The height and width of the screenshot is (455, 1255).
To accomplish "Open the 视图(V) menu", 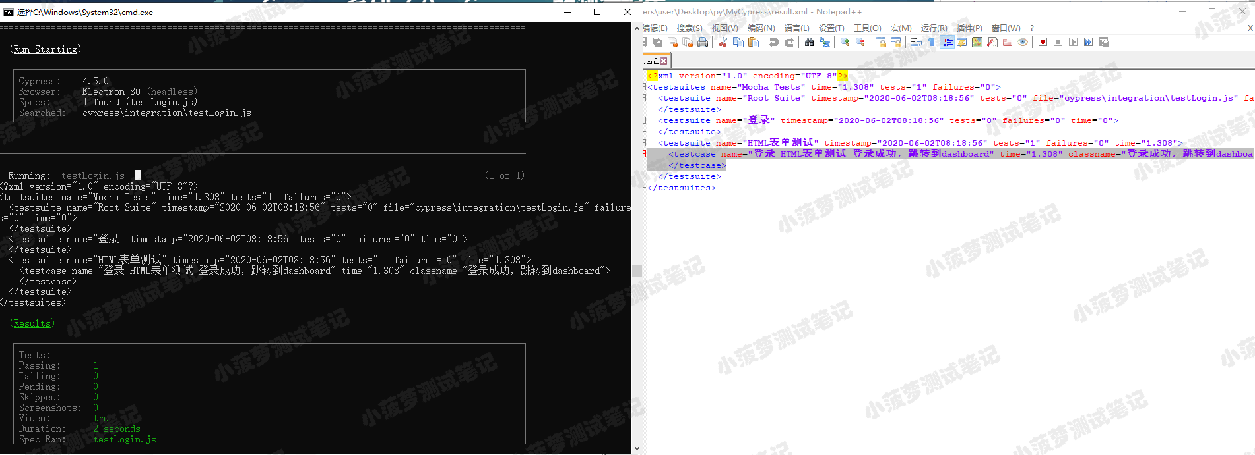I will coord(724,28).
